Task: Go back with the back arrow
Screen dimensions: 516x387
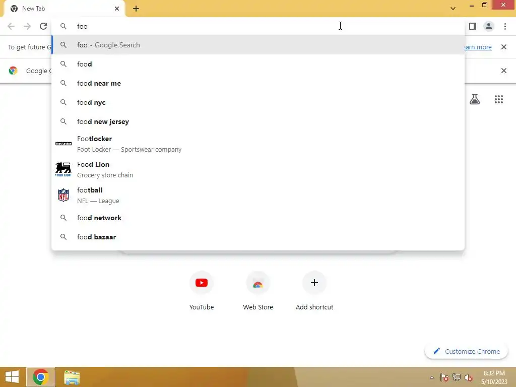Action: pyautogui.click(x=11, y=26)
